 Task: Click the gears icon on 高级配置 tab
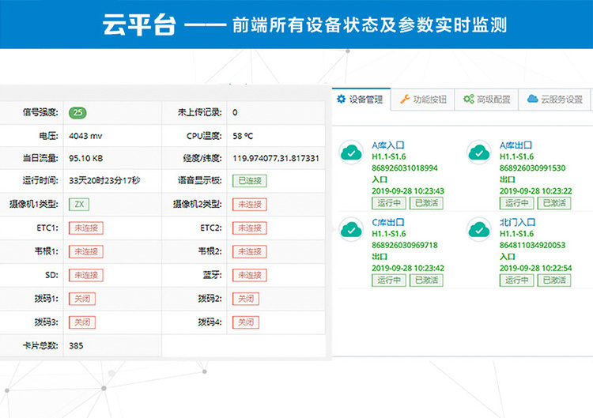(469, 99)
